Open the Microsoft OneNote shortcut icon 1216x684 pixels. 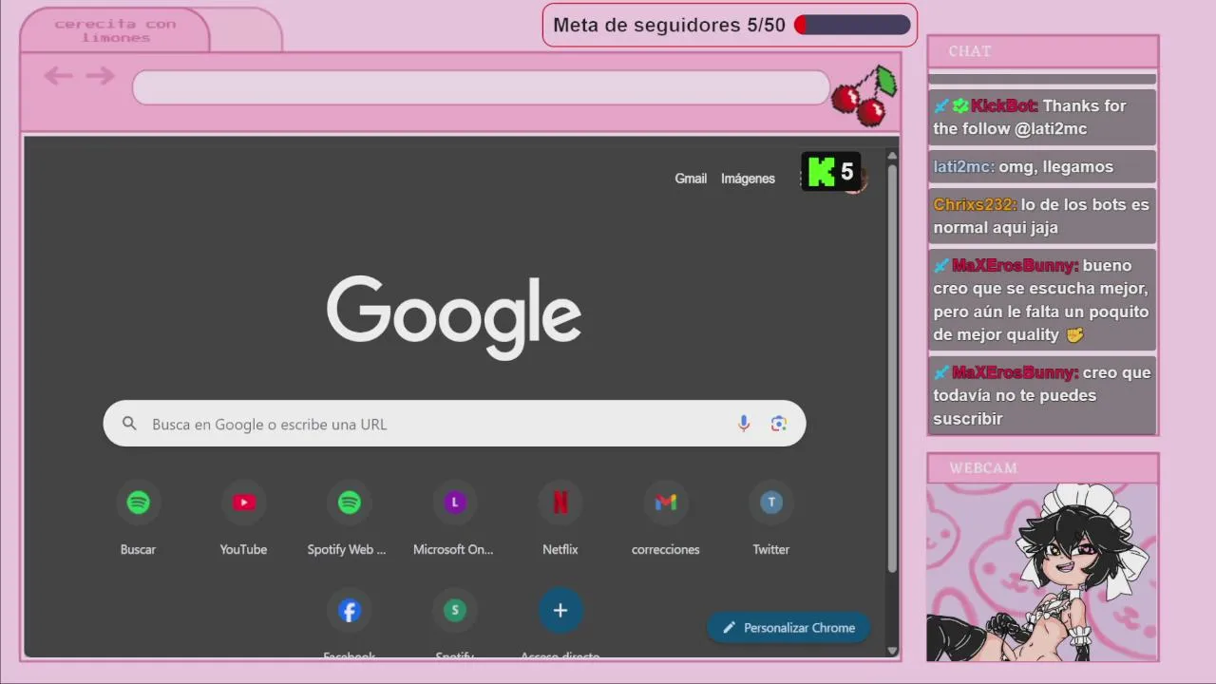455,503
